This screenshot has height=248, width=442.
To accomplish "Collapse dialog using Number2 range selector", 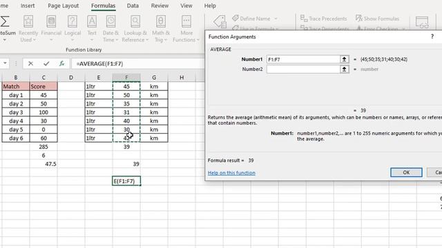I will pos(344,69).
